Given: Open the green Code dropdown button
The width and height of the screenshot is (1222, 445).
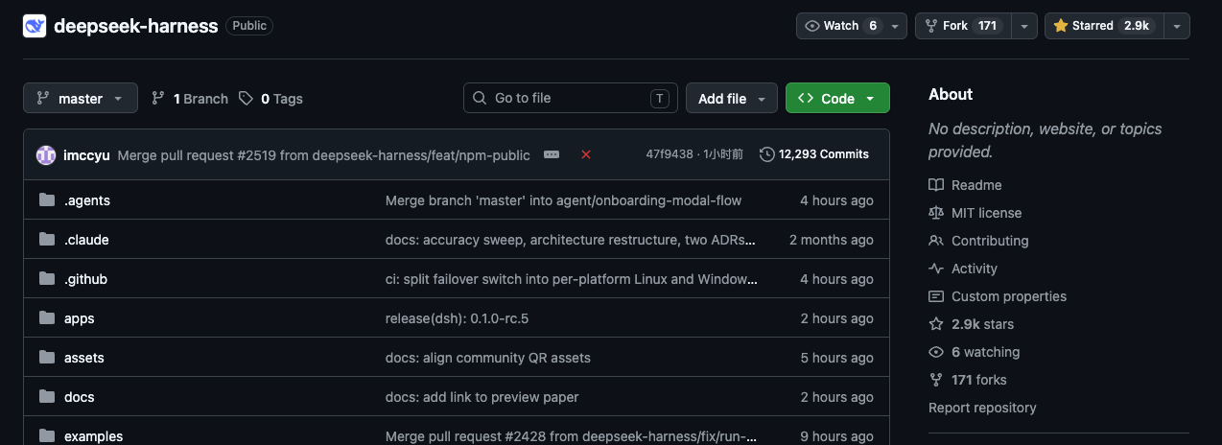Looking at the screenshot, I should (x=837, y=98).
